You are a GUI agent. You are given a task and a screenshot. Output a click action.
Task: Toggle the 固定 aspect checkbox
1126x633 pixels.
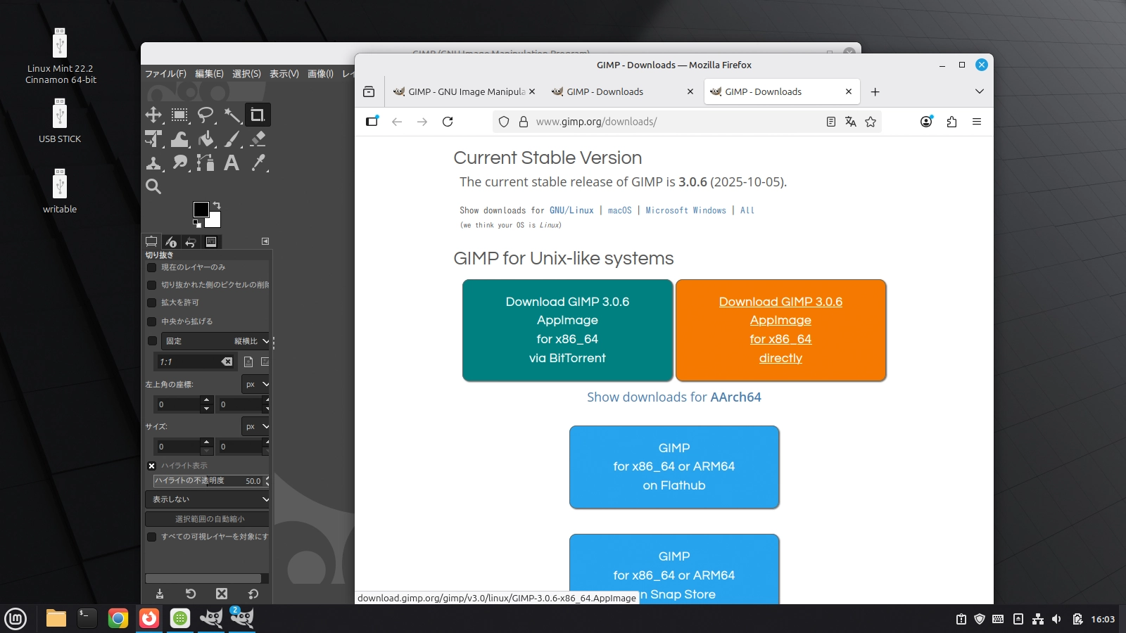click(x=151, y=341)
